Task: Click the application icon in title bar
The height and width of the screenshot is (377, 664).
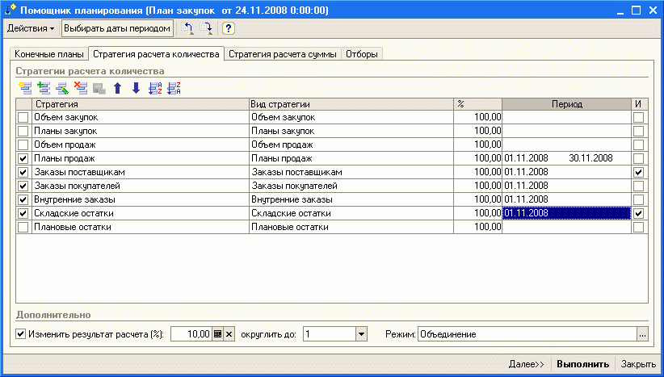Action: click(11, 10)
